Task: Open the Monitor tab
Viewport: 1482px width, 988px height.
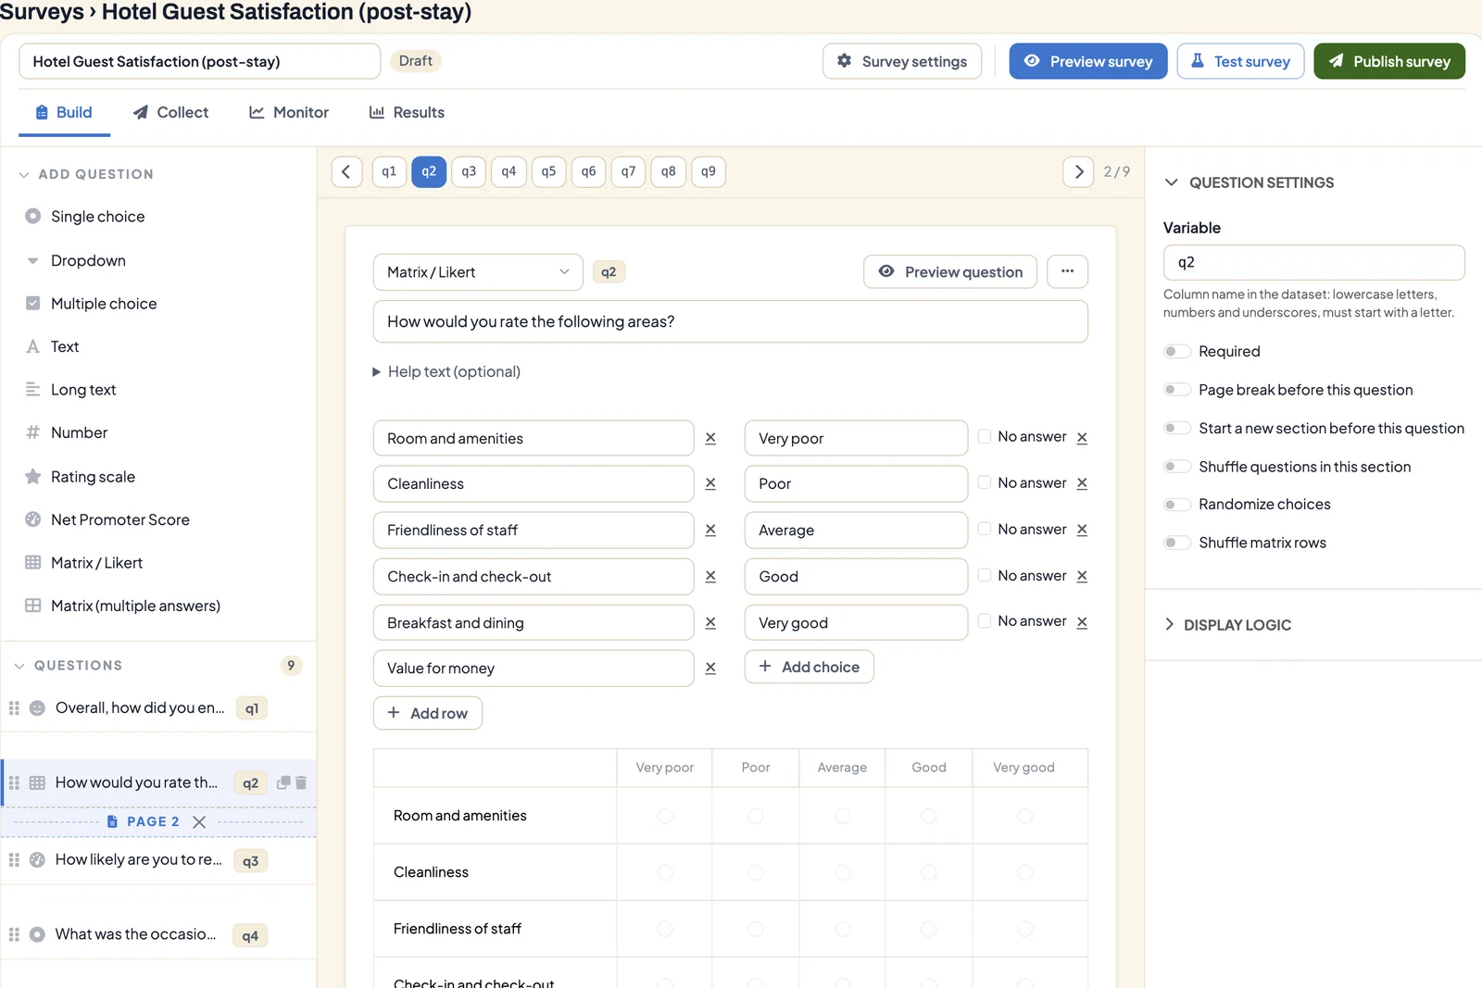Action: coord(289,112)
